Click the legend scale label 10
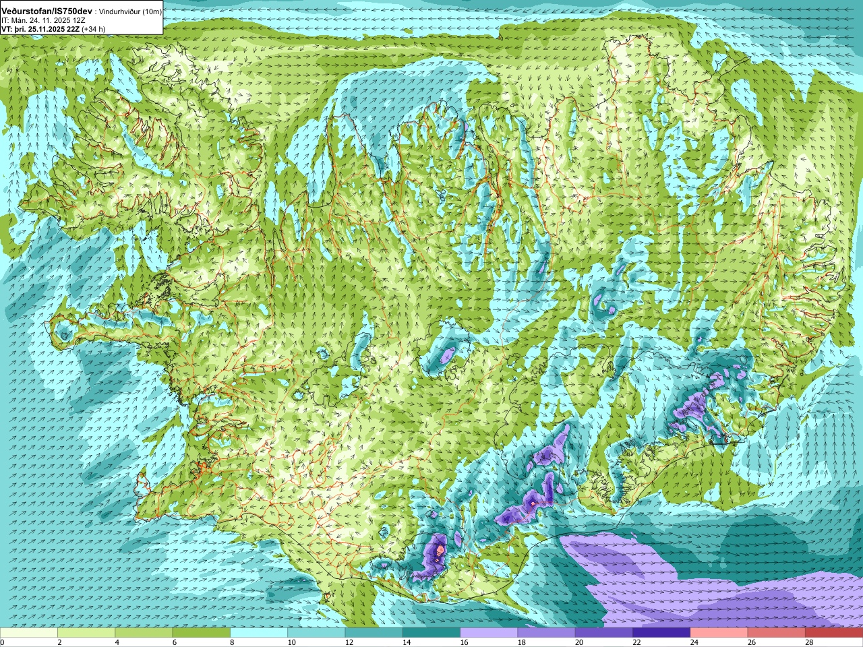 tap(291, 642)
